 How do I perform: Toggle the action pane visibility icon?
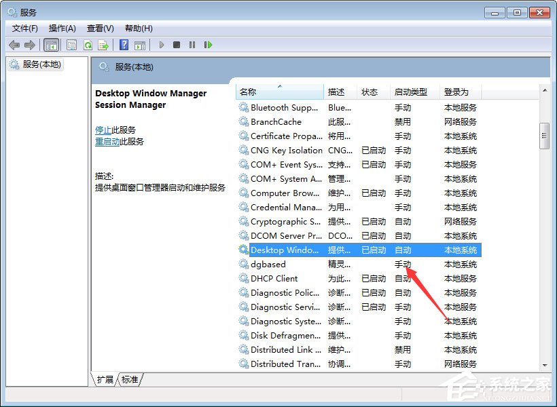(x=141, y=45)
